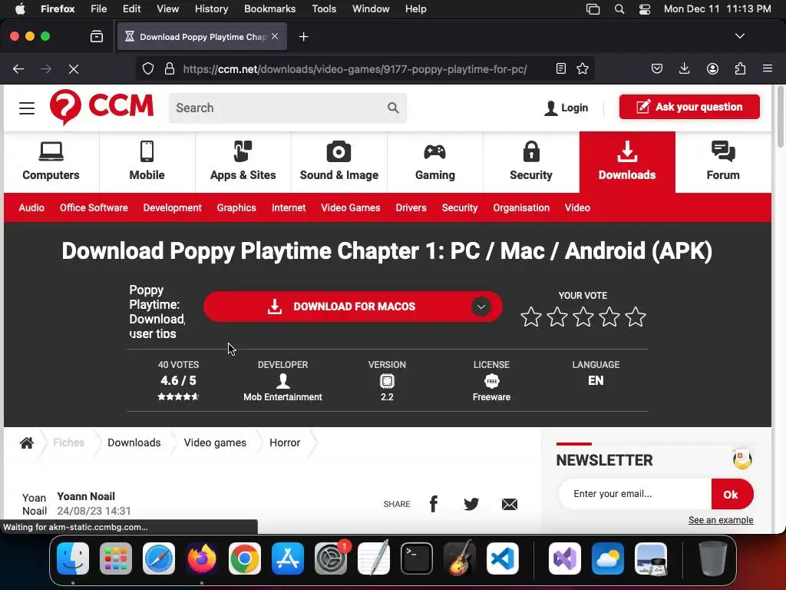Select Audio in red submenu

31,207
